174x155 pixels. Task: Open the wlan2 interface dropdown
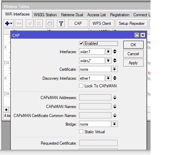[x=108, y=60]
